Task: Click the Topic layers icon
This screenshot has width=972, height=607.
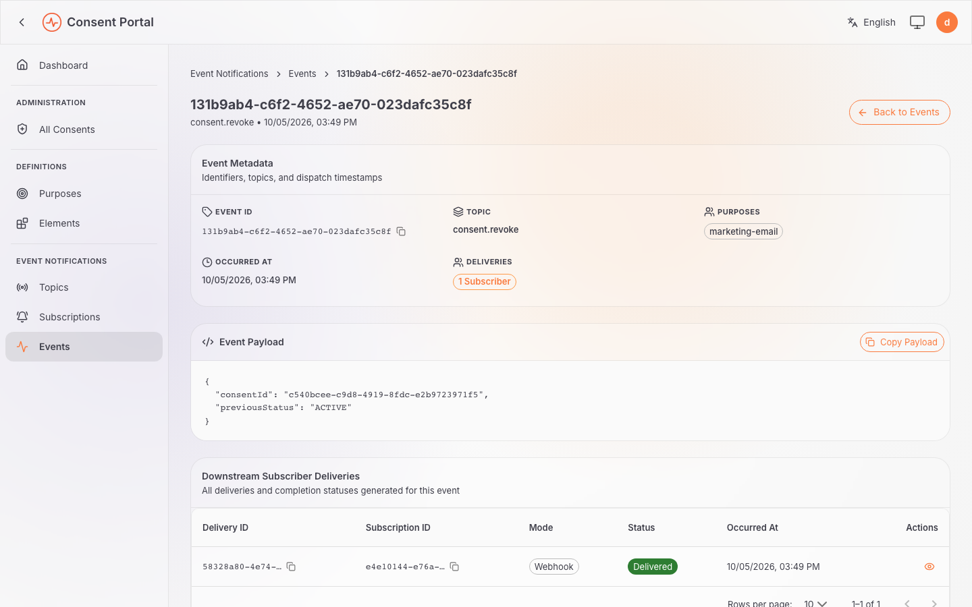Action: tap(458, 212)
